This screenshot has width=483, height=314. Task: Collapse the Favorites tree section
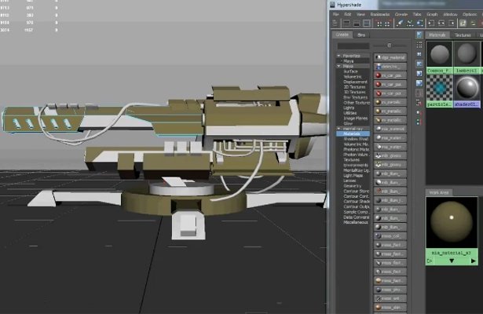pyautogui.click(x=338, y=56)
